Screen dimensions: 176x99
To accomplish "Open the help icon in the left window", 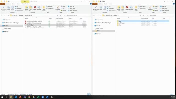I will point(91,4).
